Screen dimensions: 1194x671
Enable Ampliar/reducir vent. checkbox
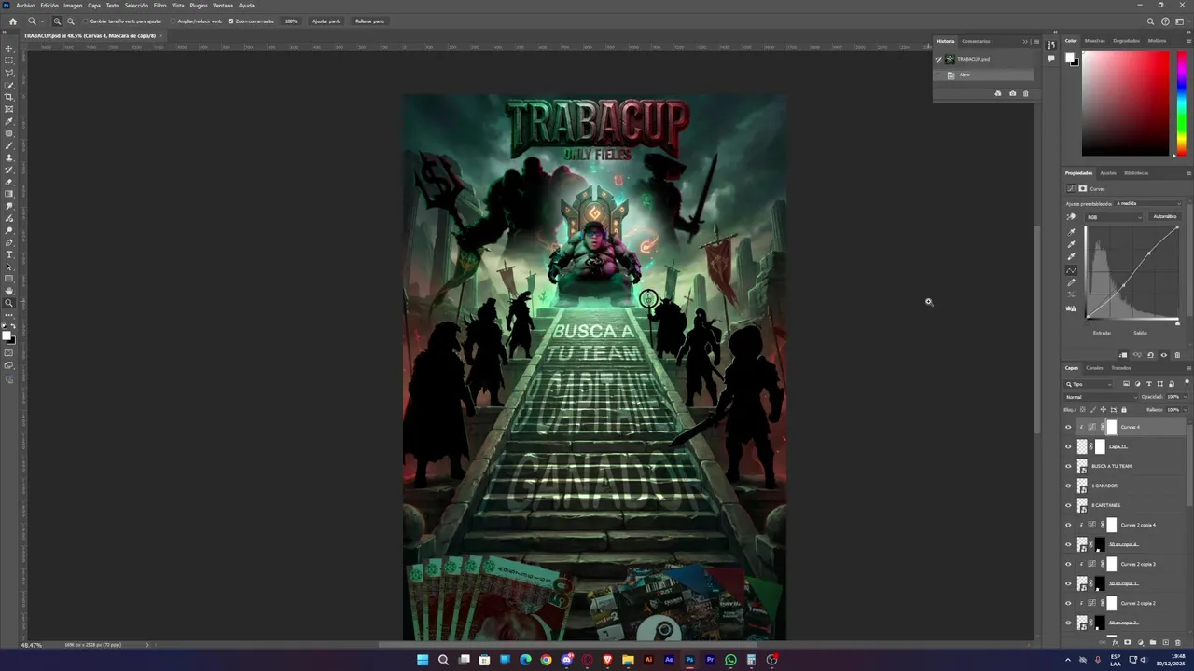point(174,21)
